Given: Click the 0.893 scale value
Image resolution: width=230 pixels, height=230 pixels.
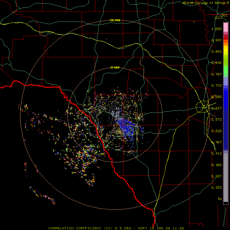Looking at the screenshot, I should coord(216,51).
